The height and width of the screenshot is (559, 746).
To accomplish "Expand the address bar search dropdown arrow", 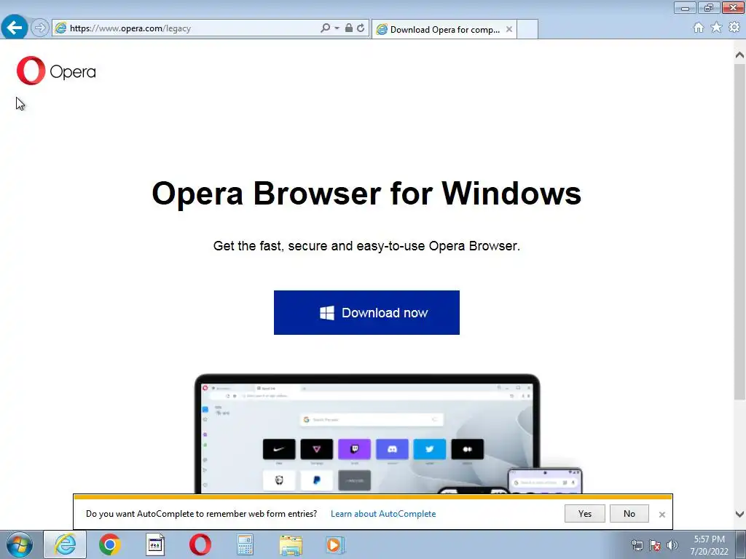I will tap(337, 28).
